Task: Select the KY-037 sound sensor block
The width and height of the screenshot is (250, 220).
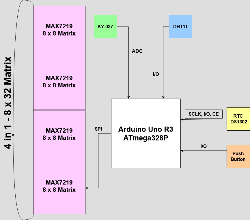Action: tap(105, 27)
